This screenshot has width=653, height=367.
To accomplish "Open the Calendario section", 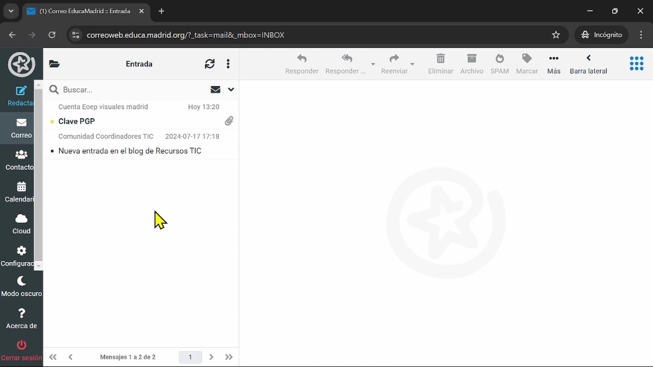I will pos(21,192).
